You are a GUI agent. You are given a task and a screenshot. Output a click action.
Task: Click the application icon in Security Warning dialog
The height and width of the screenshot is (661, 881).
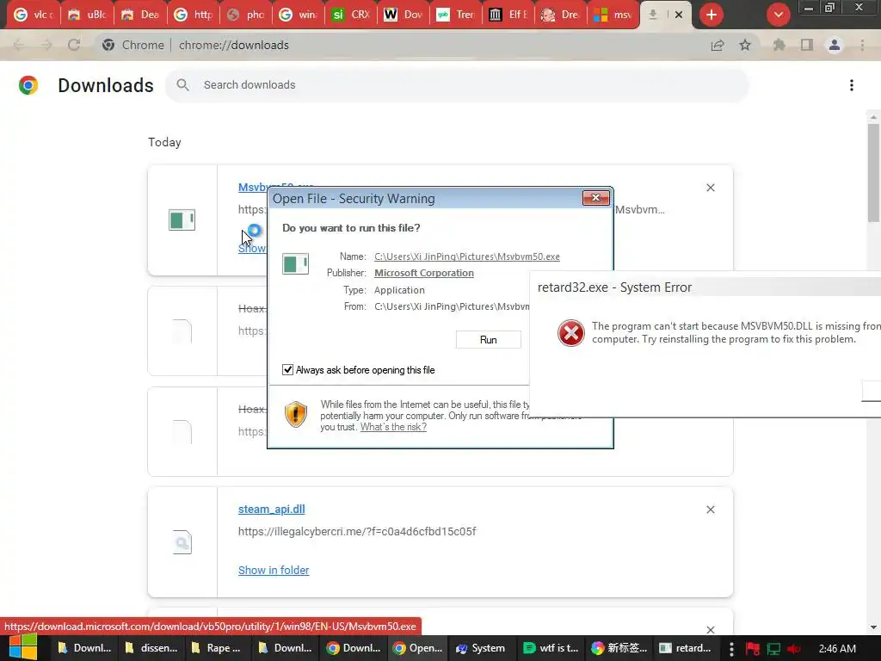coord(296,263)
